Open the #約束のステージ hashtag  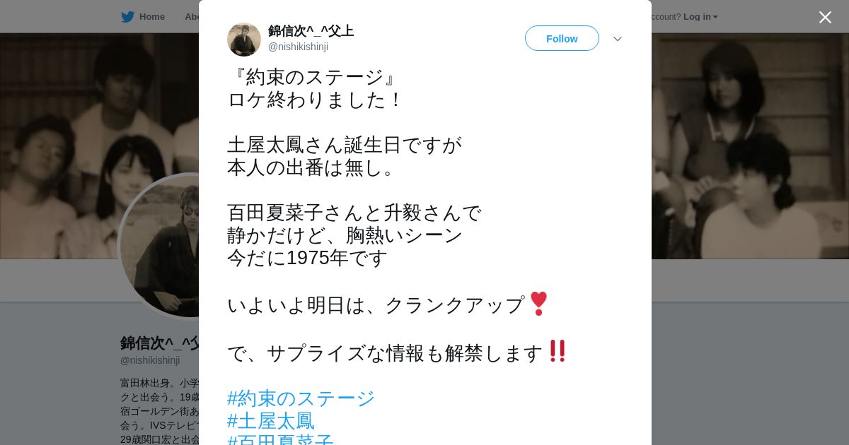pos(301,398)
